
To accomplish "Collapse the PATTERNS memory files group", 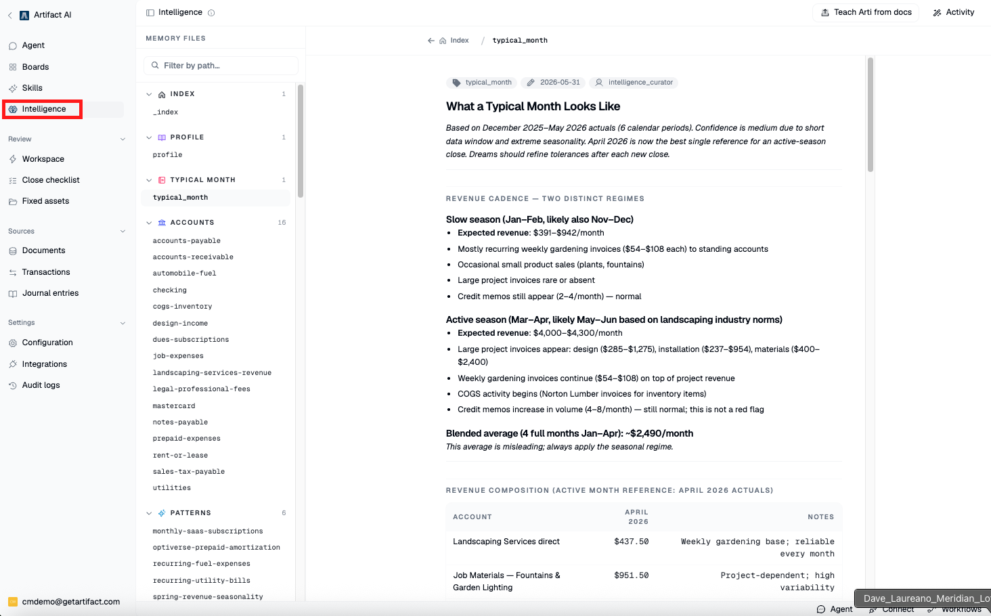I will [149, 513].
